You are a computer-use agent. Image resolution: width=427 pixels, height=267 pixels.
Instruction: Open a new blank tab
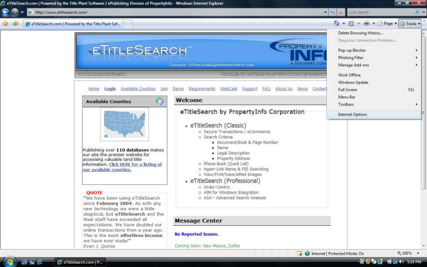point(128,24)
